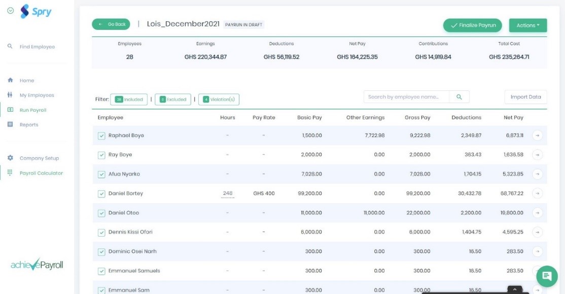
Task: Filter by Violation(s)
Action: [x=219, y=100]
